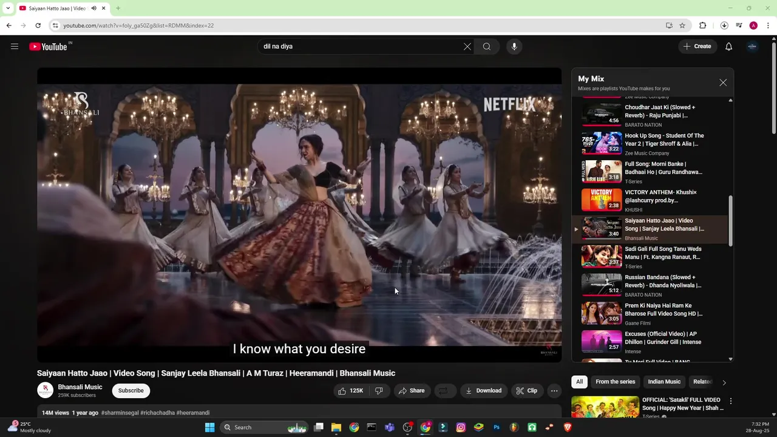Download the current video
The width and height of the screenshot is (777, 437).
click(x=484, y=391)
